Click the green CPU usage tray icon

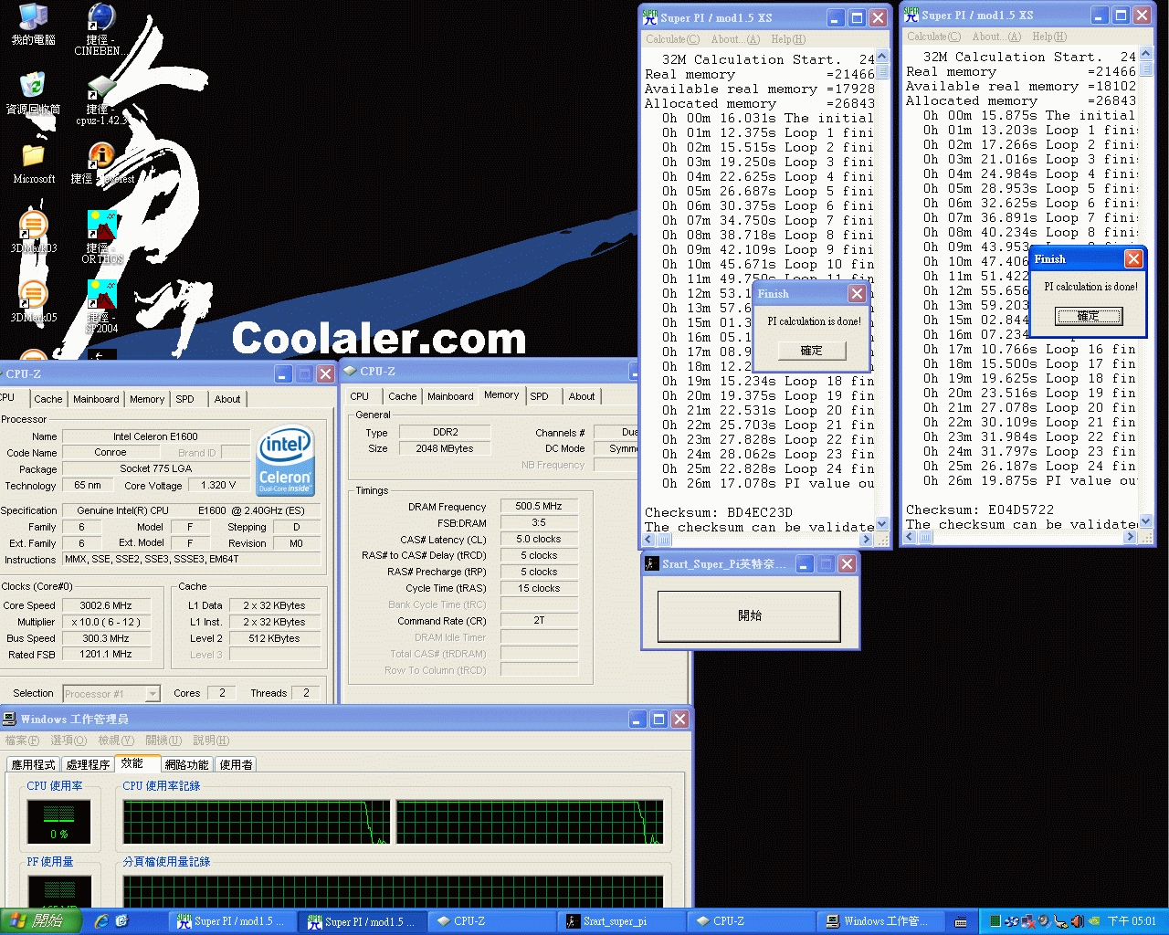(995, 921)
